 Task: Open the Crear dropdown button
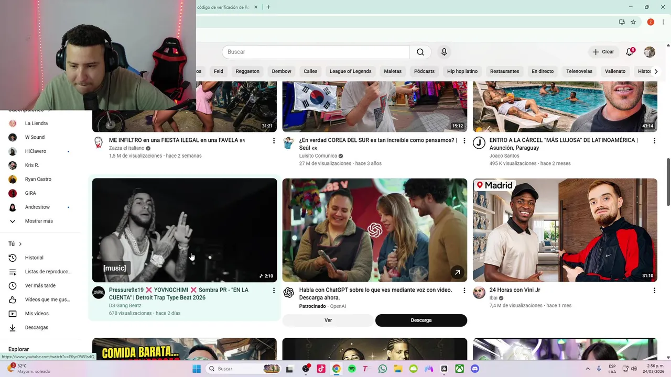pos(603,52)
